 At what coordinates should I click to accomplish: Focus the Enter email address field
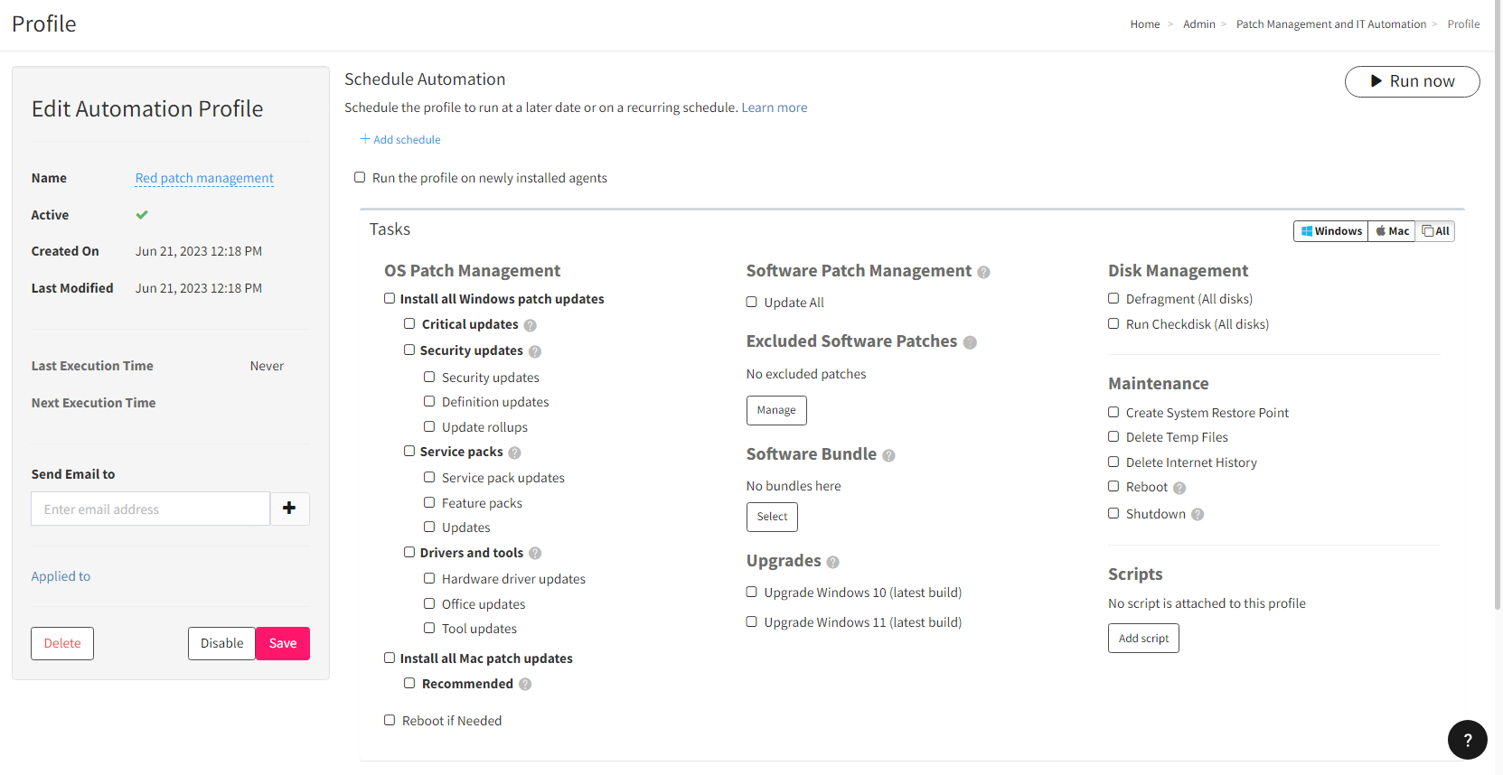point(150,509)
